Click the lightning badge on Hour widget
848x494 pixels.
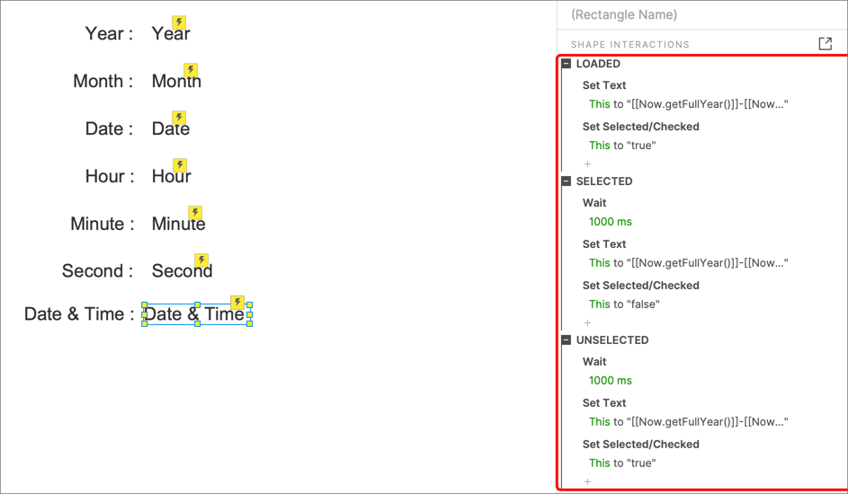180,164
